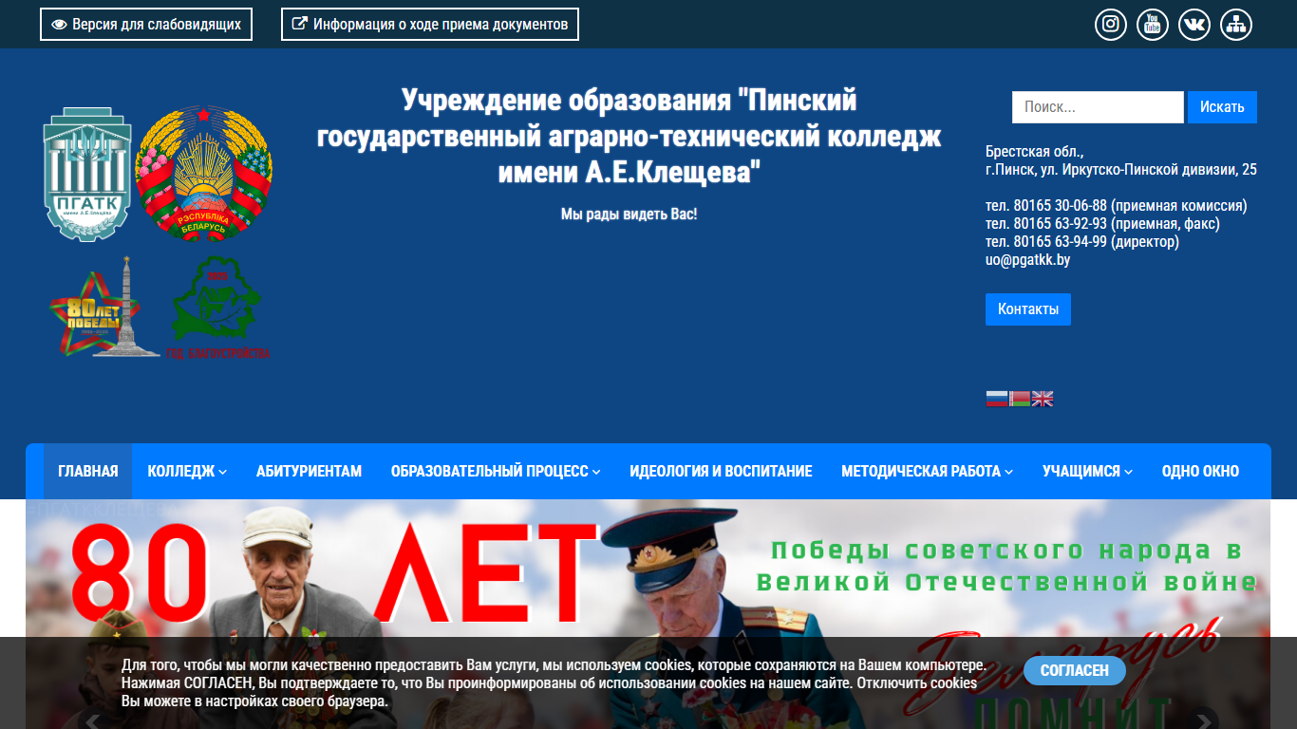Open the college Instagram page icon

coord(1110,25)
